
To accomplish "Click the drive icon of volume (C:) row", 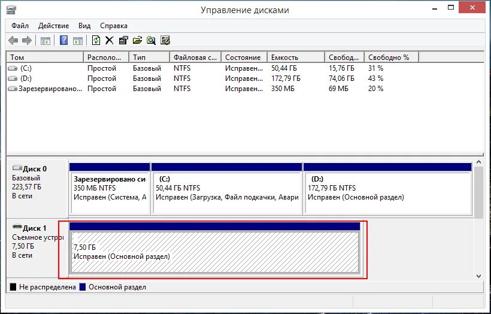I will (x=13, y=68).
